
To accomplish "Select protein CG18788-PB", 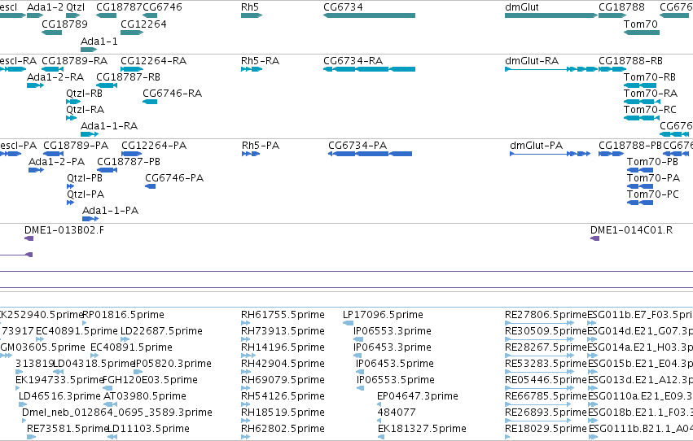I will coord(612,154).
